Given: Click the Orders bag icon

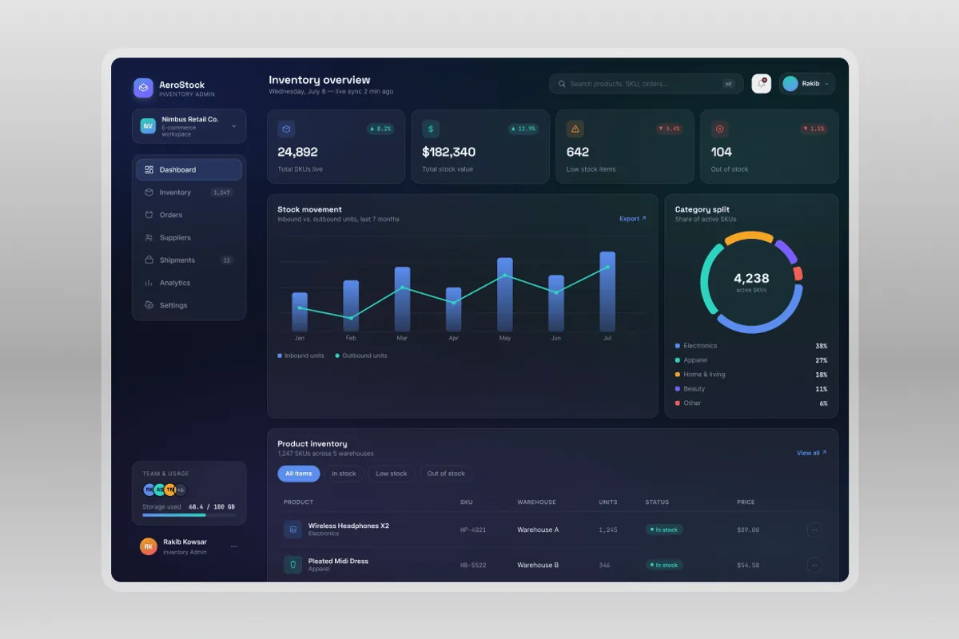Looking at the screenshot, I should [x=149, y=215].
